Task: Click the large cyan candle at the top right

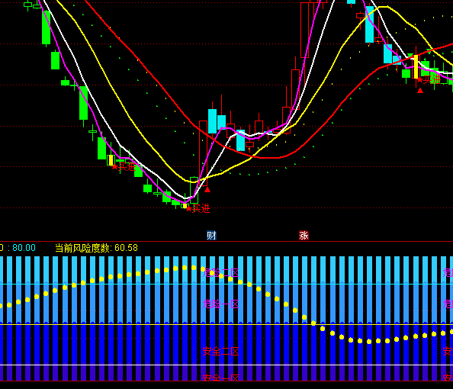Action: pyautogui.click(x=370, y=24)
